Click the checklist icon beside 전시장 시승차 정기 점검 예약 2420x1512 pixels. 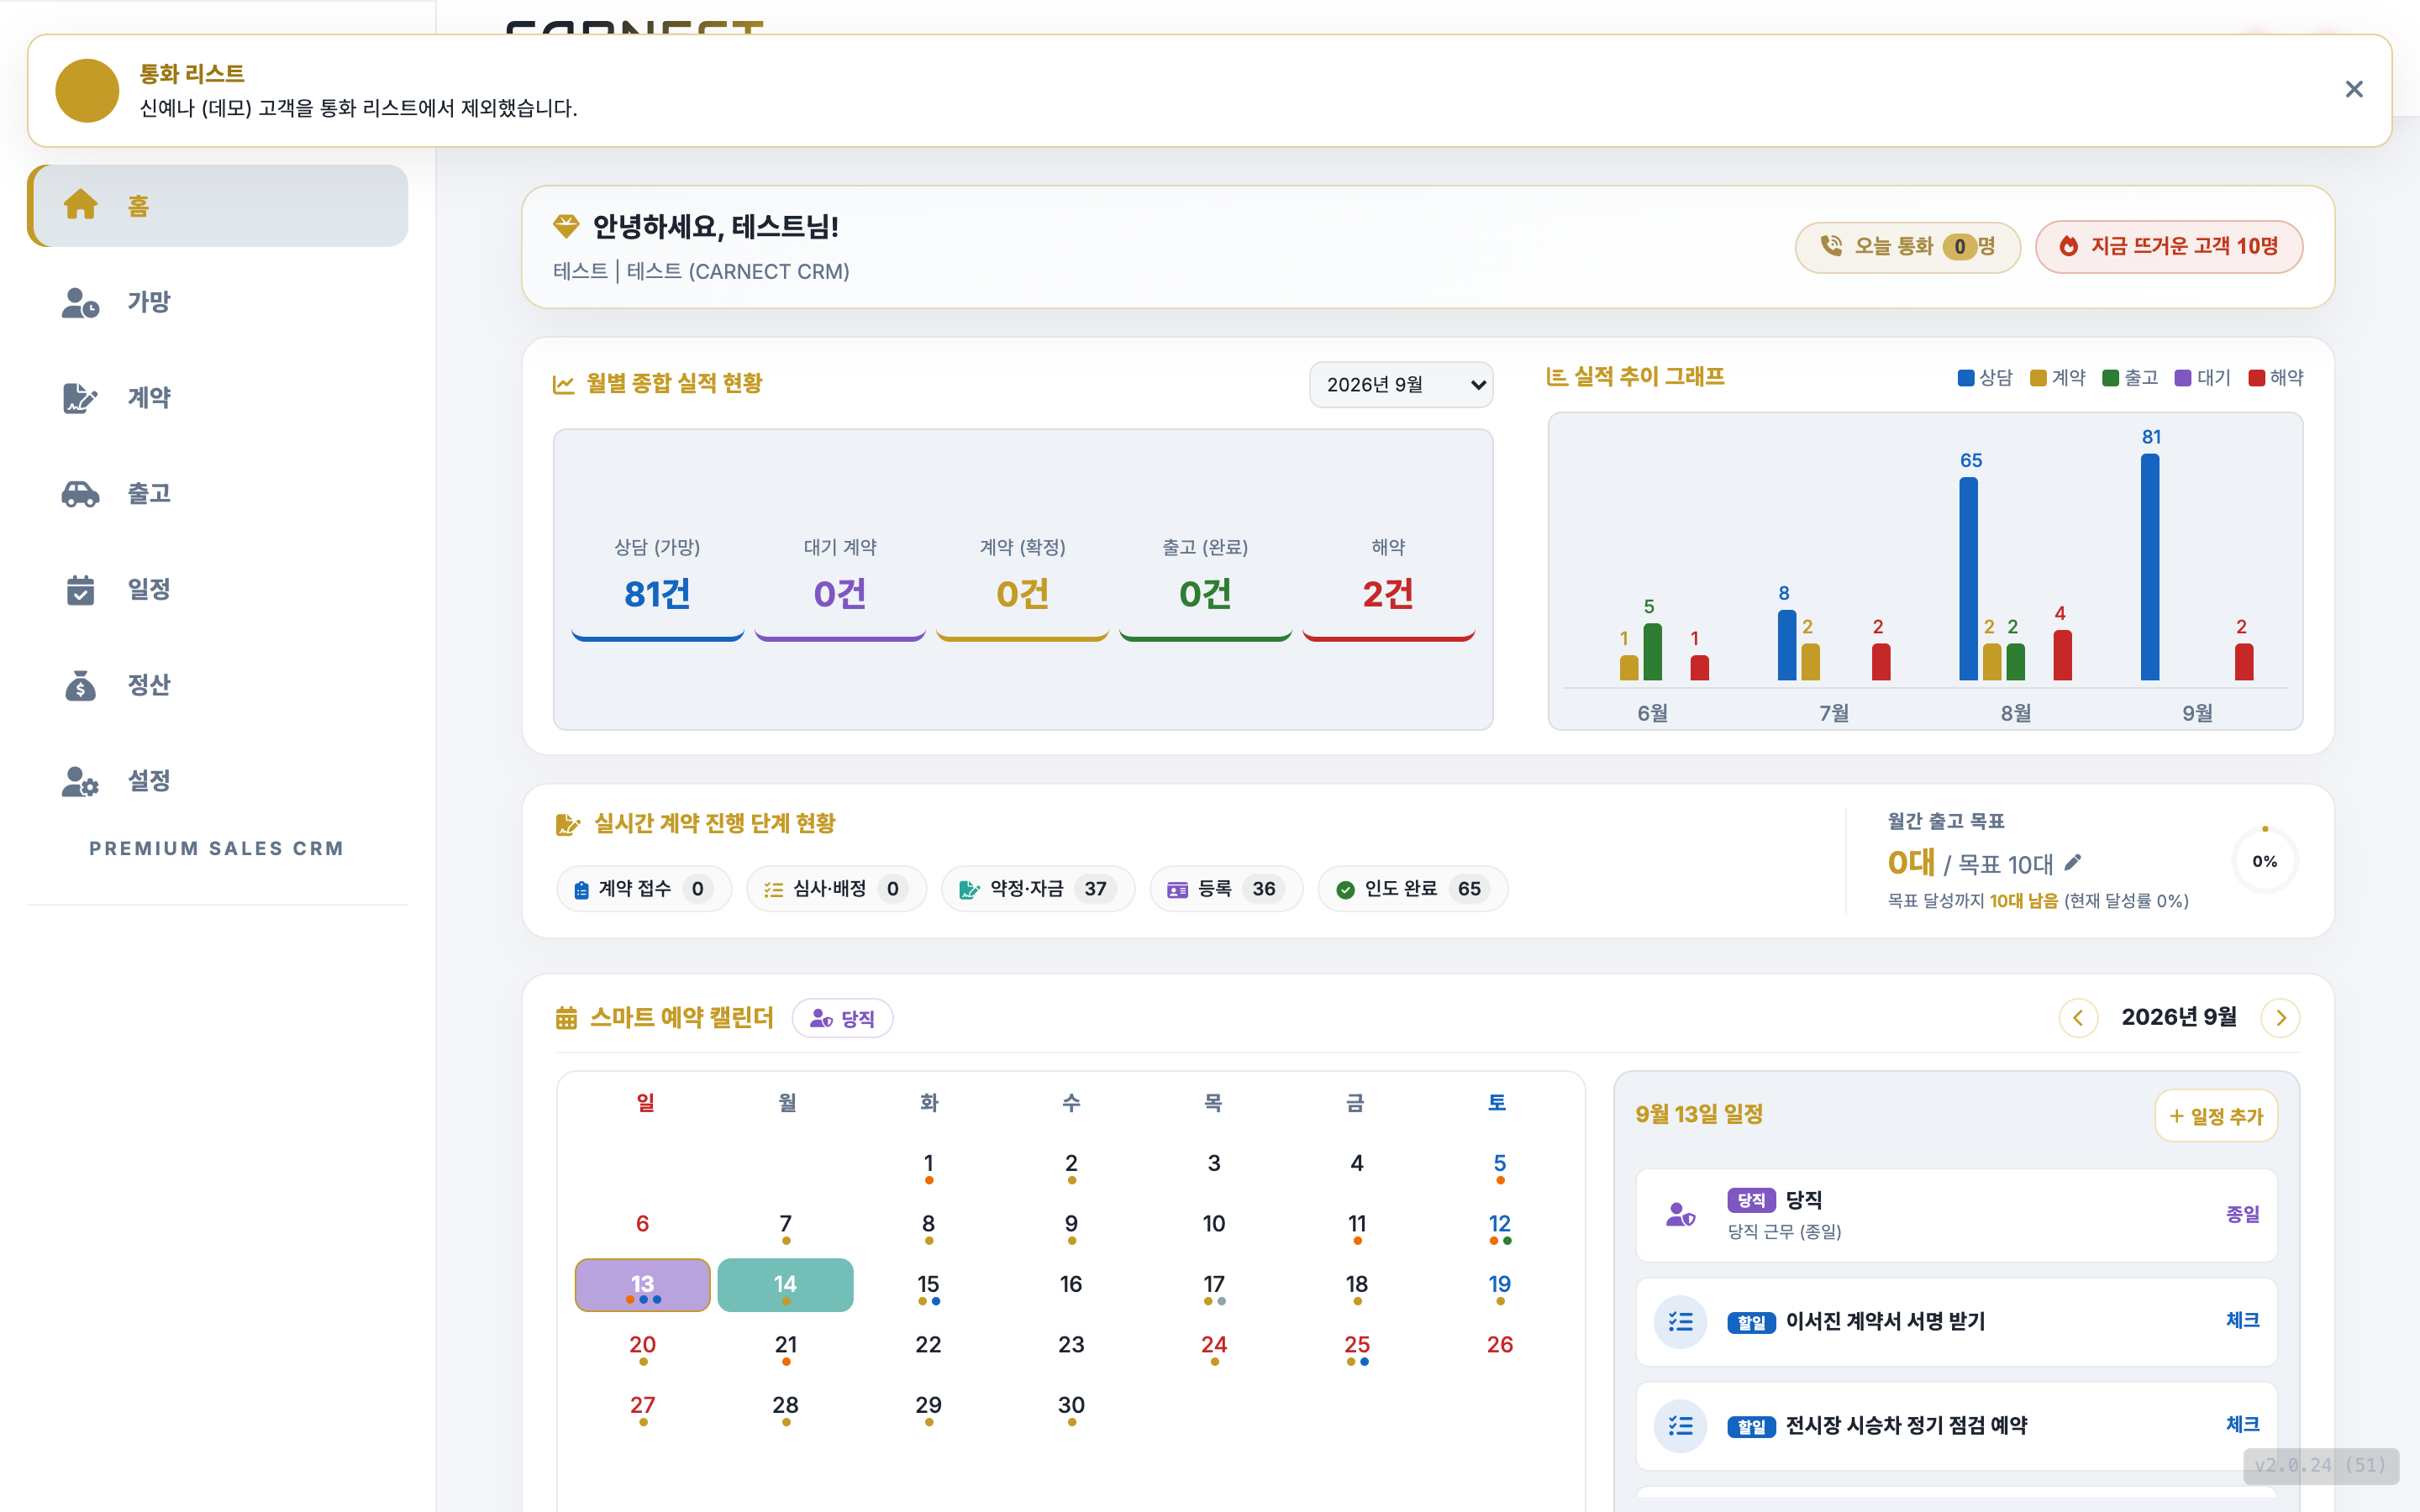coord(1681,1425)
